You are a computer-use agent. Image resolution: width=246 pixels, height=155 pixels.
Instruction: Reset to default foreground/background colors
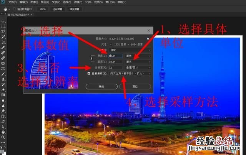(1, 147)
